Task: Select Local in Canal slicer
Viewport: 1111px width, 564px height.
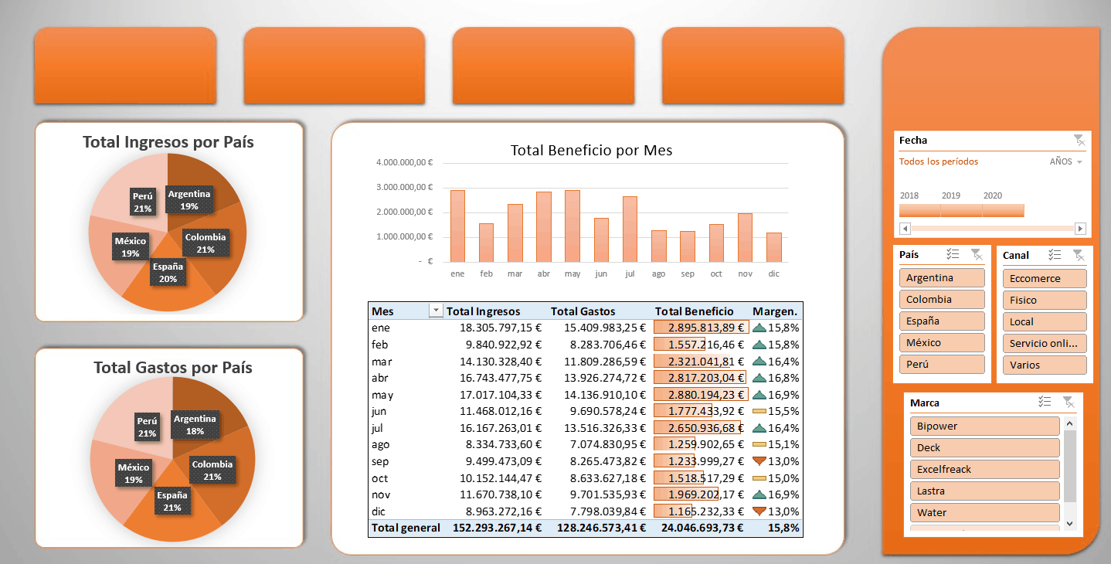Action: (1045, 321)
